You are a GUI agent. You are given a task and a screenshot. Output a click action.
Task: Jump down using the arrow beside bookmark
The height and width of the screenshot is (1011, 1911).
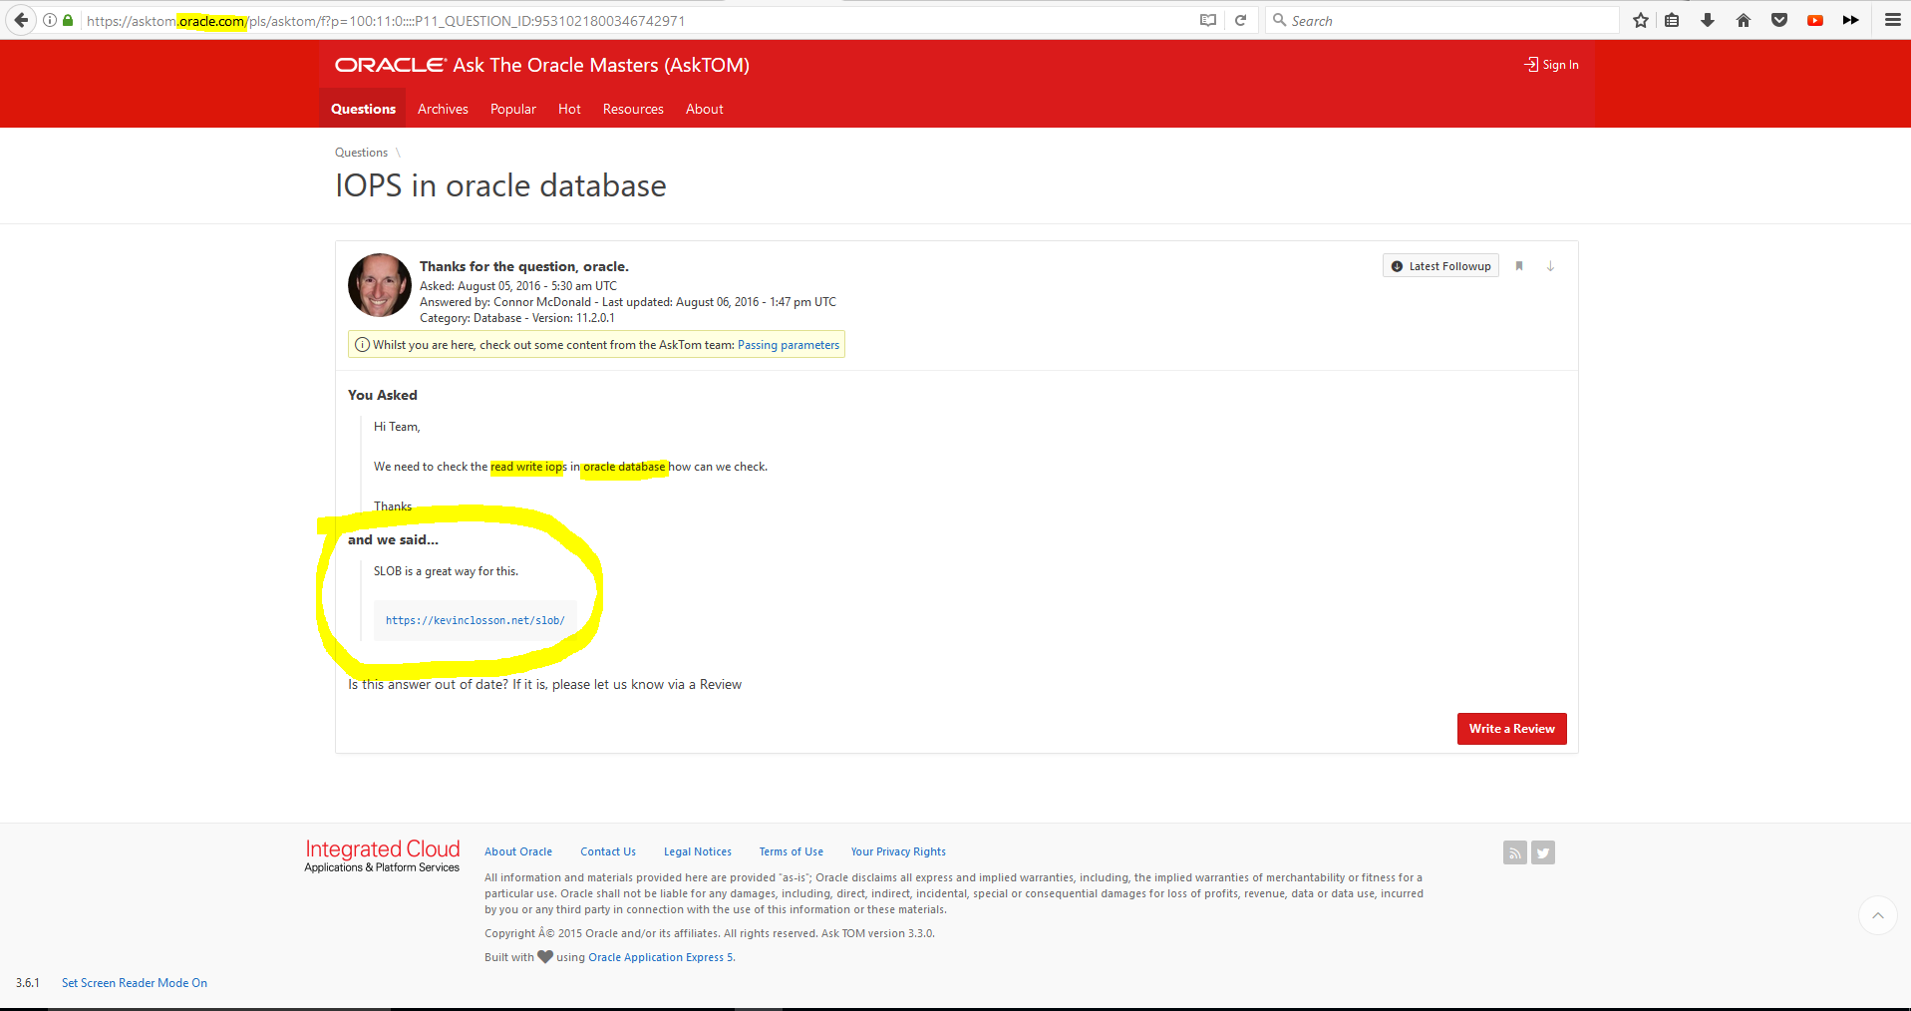(1550, 266)
